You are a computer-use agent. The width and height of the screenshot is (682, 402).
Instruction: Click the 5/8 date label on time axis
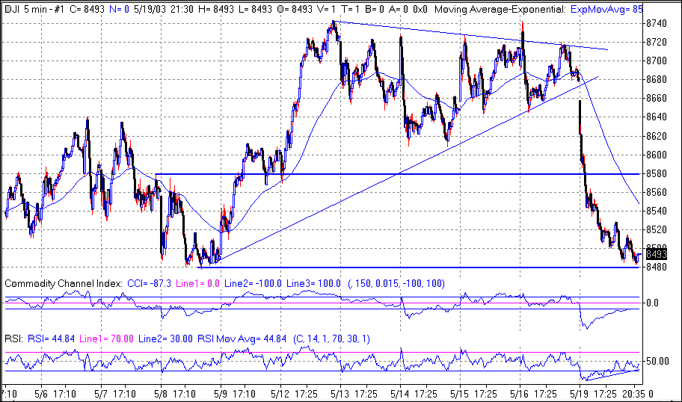tap(161, 395)
